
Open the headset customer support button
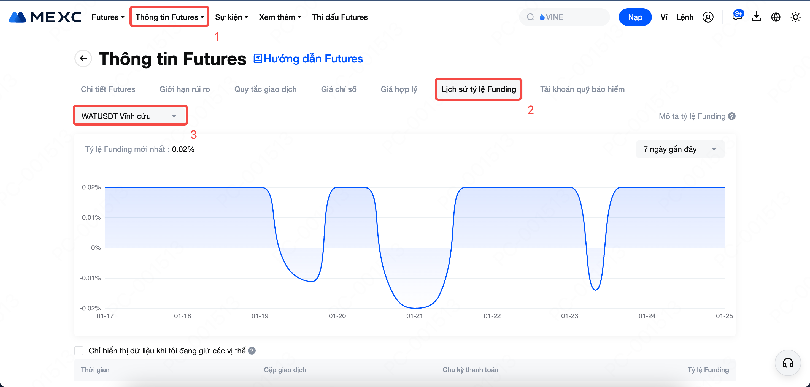click(788, 363)
